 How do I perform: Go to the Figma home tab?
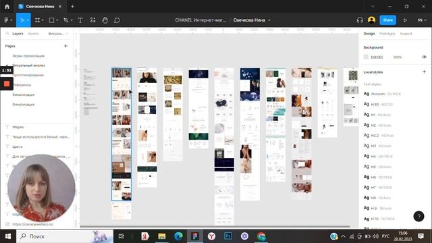click(x=7, y=6)
